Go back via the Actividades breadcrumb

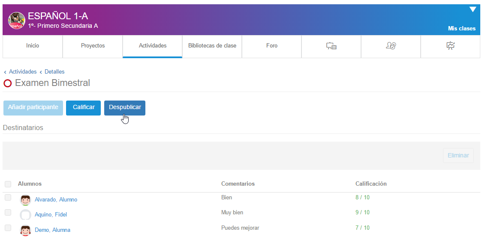click(x=23, y=72)
